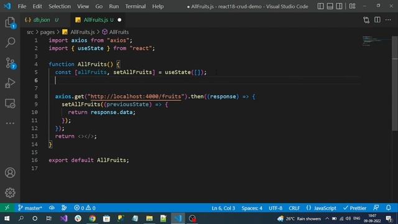This screenshot has height=224, width=398.
Task: Open the View menu
Action: (x=83, y=6)
